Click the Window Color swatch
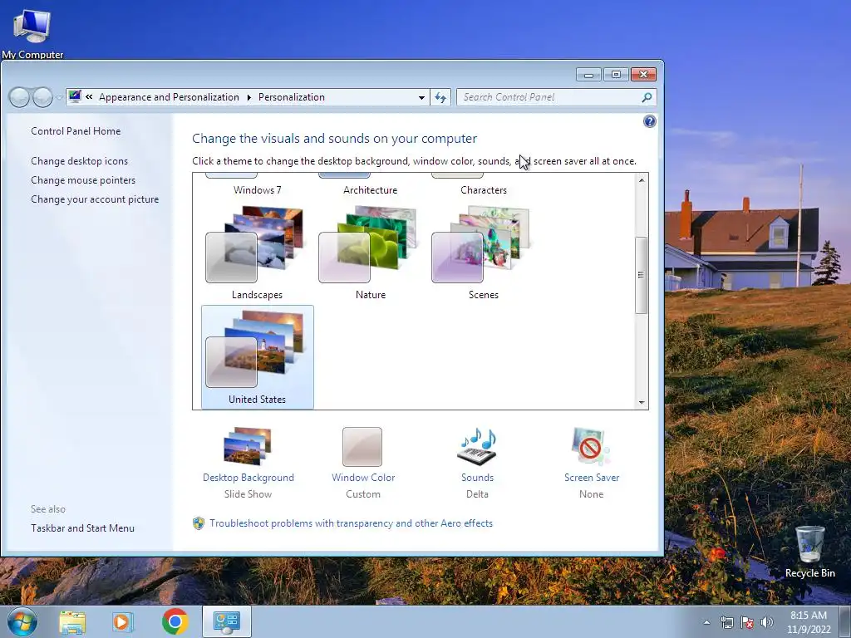The height and width of the screenshot is (638, 851). tap(362, 446)
